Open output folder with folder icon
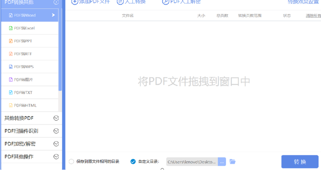321x171 pixels. coord(233,162)
